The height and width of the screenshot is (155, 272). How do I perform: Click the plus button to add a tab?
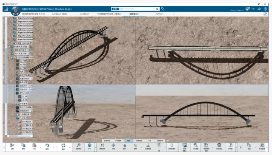(x=174, y=14)
